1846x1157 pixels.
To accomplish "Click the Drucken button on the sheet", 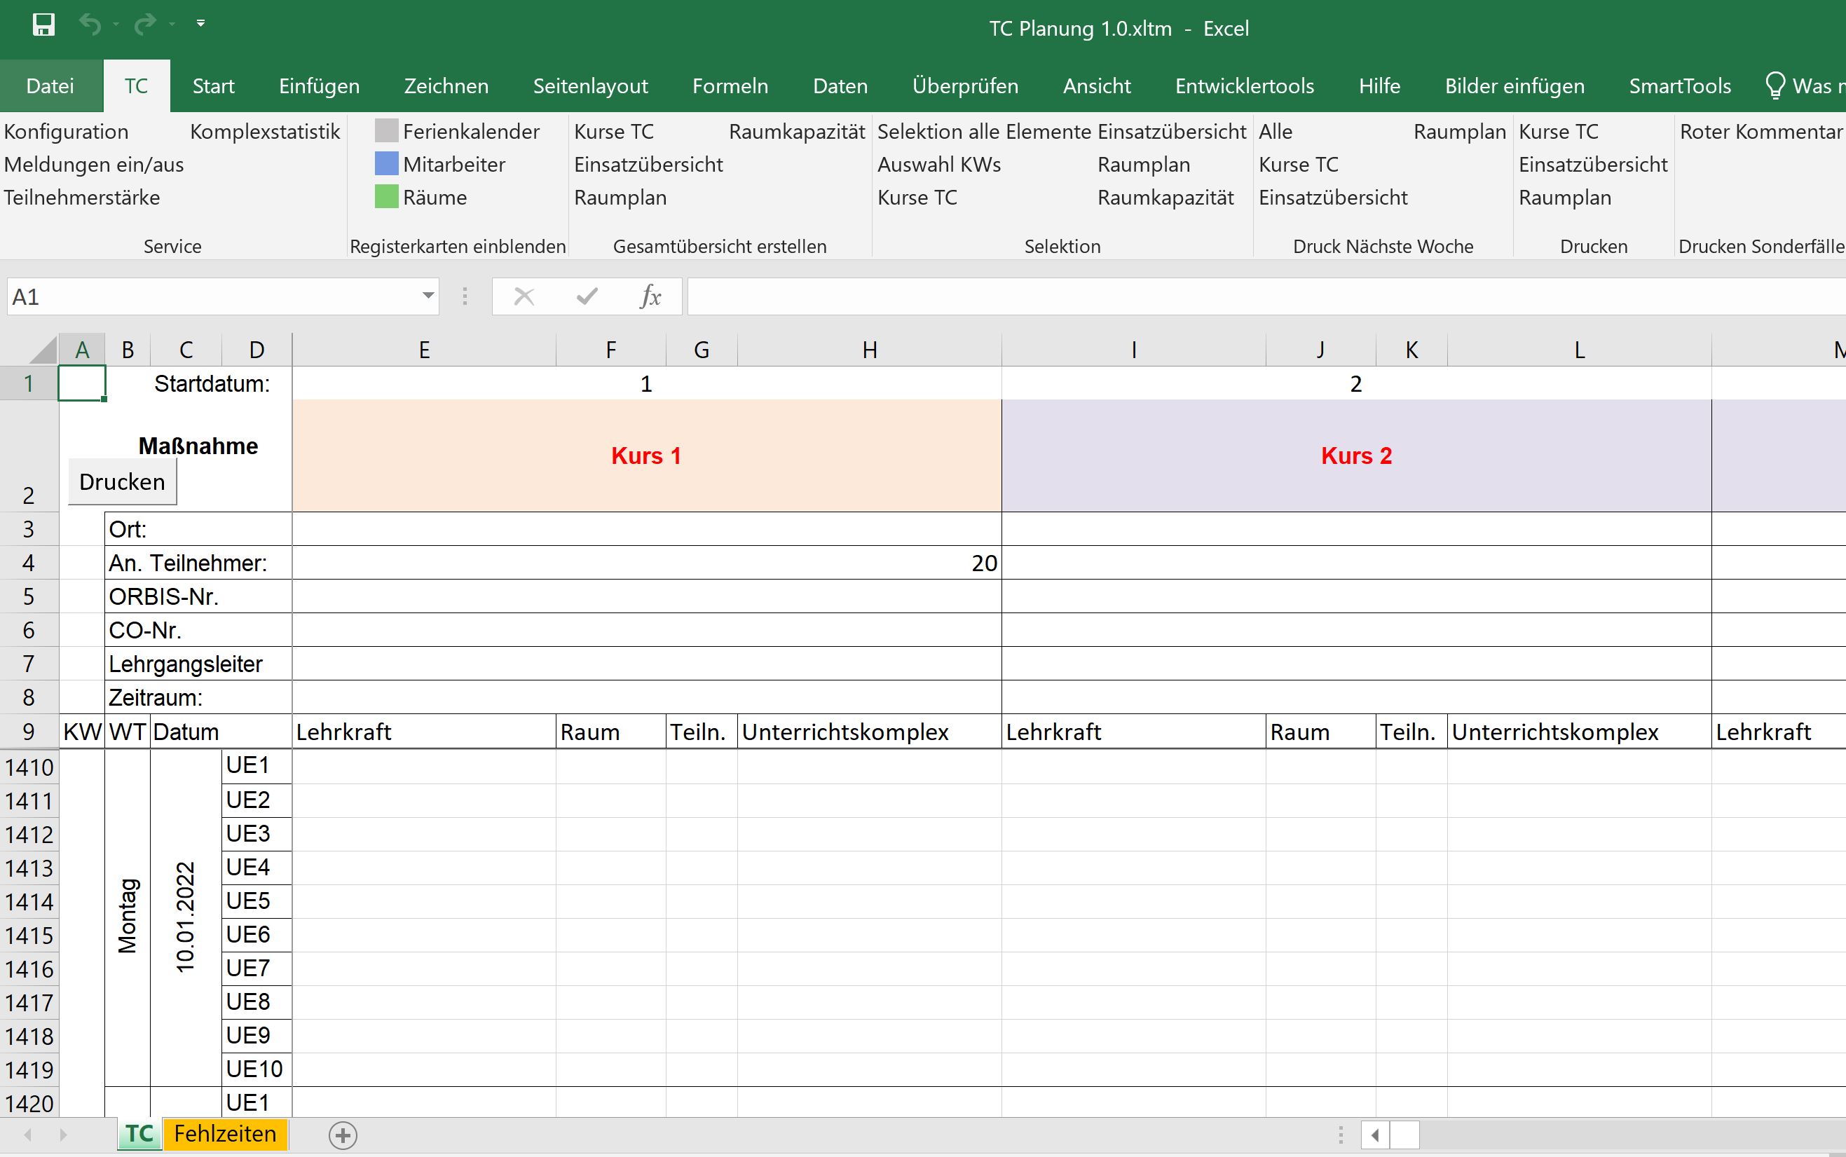I will (123, 481).
